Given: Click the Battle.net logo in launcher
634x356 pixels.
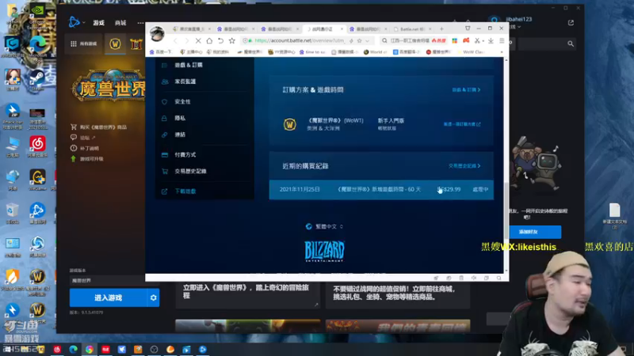Looking at the screenshot, I should (74, 22).
